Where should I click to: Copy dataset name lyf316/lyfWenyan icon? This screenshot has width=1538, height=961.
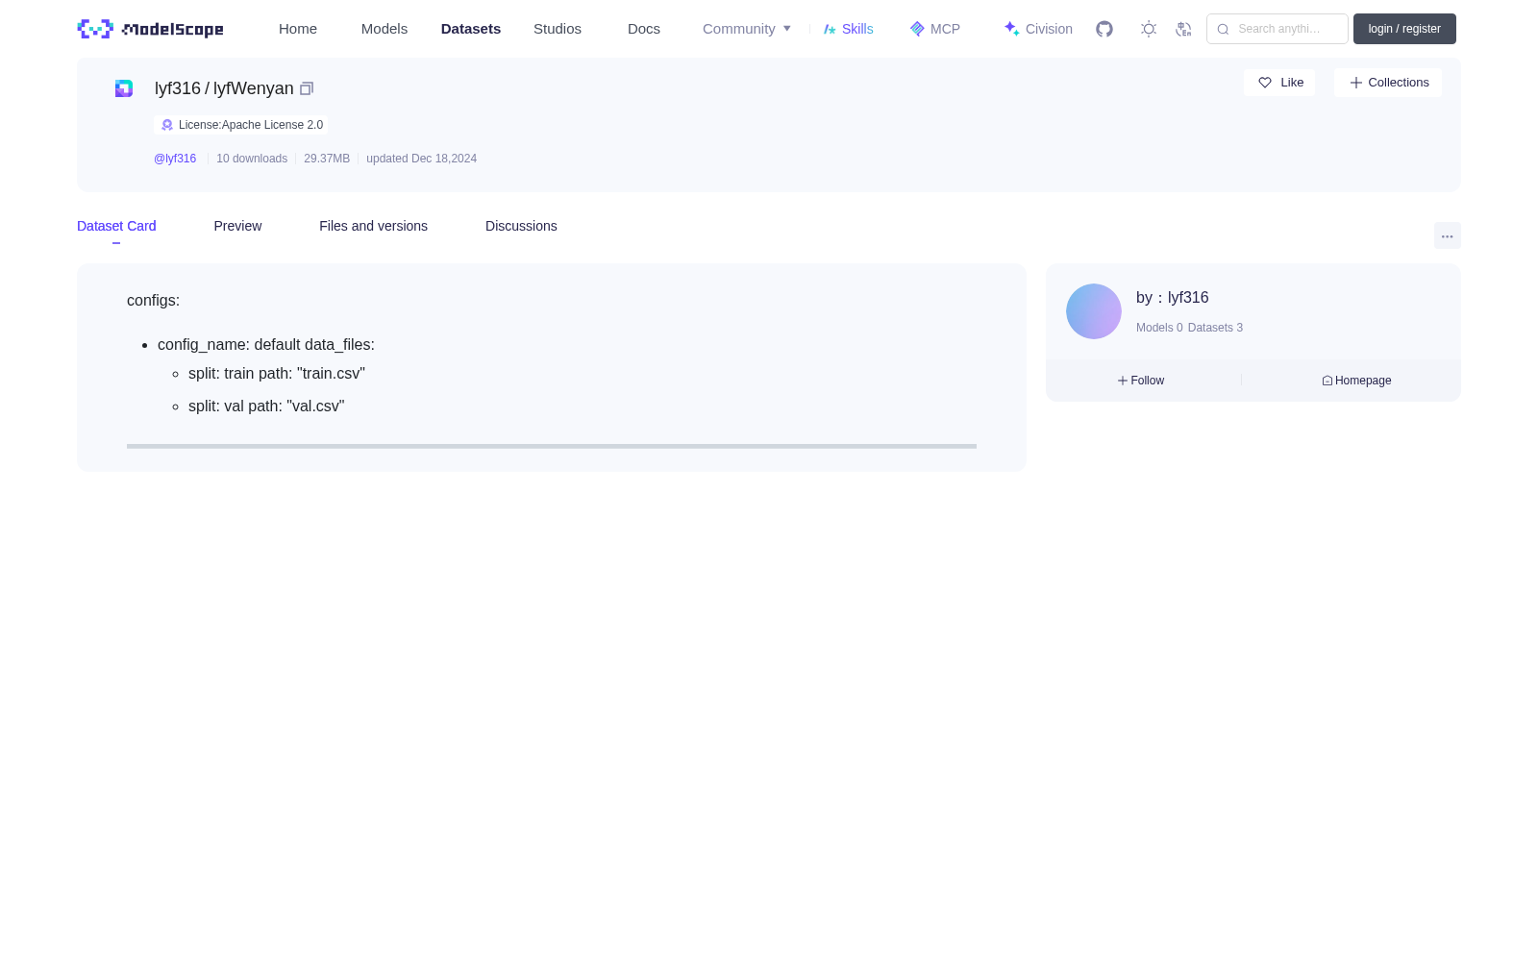[x=307, y=88]
